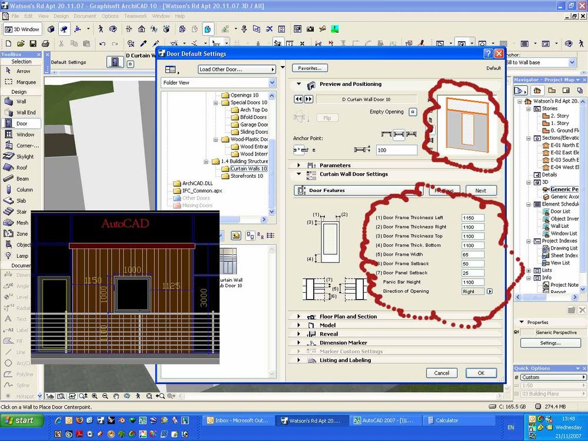Open the Edit menu
Viewport: 588px width, 441px height.
point(28,16)
